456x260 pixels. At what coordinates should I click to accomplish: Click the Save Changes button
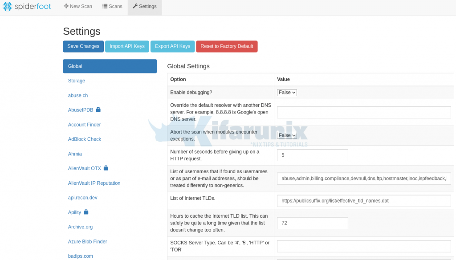(x=83, y=46)
